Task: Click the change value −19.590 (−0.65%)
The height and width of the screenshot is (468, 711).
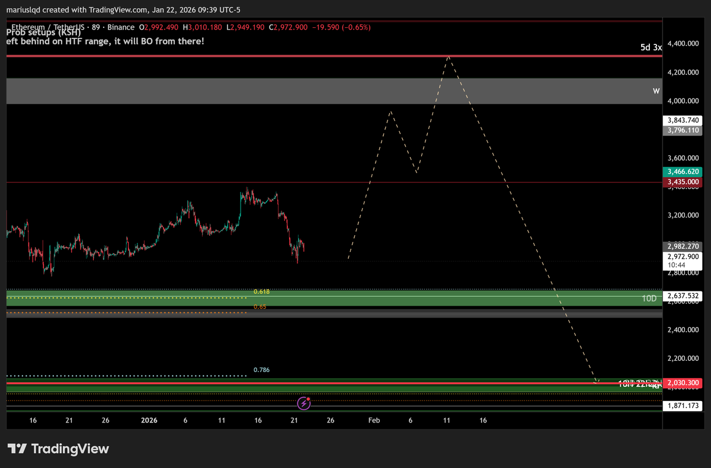Action: tap(342, 27)
